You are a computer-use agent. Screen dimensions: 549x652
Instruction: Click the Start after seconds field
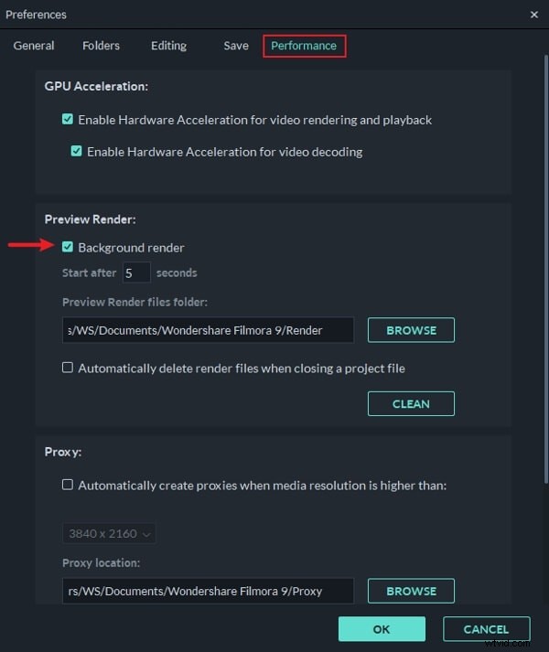[136, 273]
